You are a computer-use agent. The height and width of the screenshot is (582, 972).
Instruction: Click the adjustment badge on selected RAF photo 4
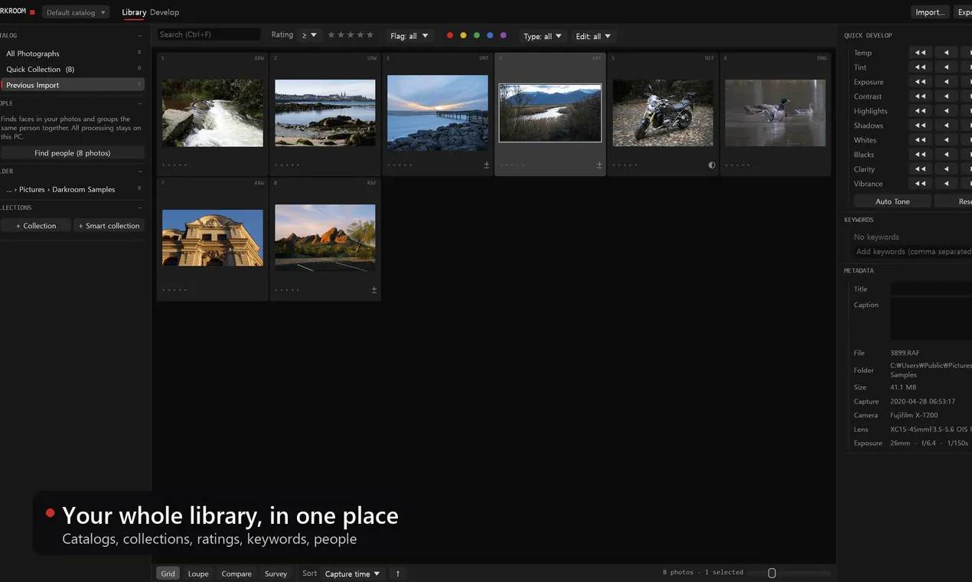(599, 165)
